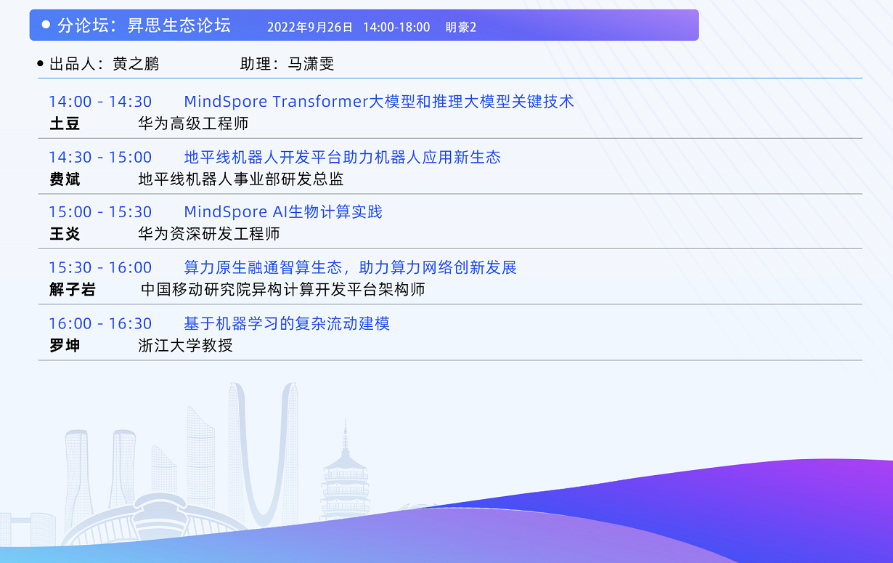Click the date 2022年9月26日
The image size is (893, 563).
[x=310, y=28]
